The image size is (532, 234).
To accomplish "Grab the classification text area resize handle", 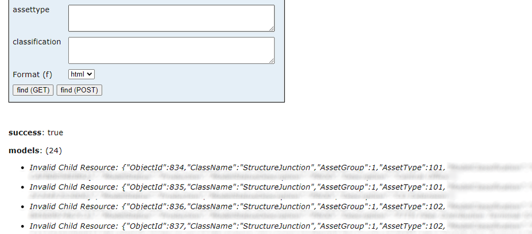I will pyautogui.click(x=272, y=61).
